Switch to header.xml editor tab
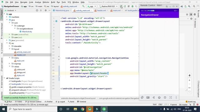 101,10
